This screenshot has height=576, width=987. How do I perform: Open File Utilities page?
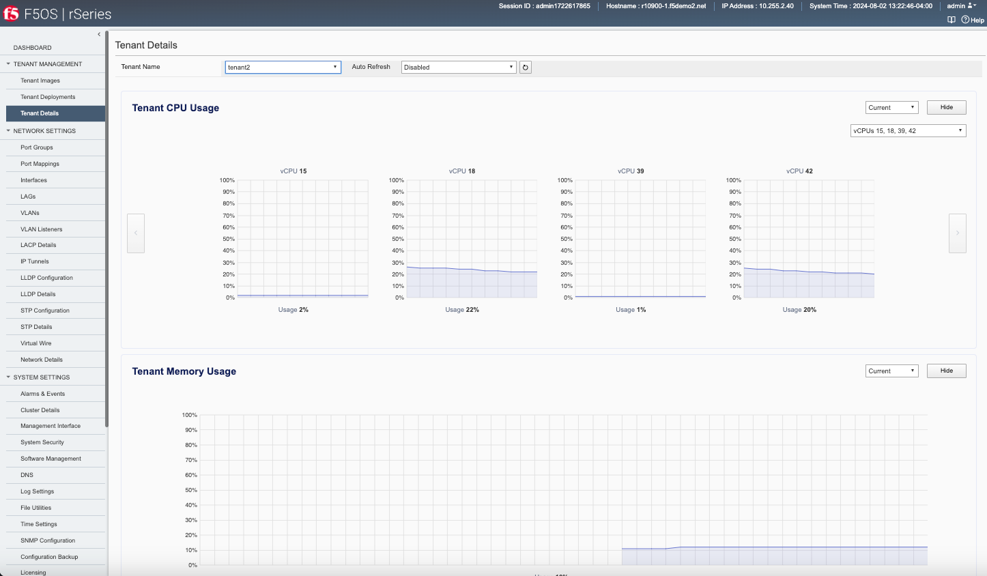coord(55,508)
